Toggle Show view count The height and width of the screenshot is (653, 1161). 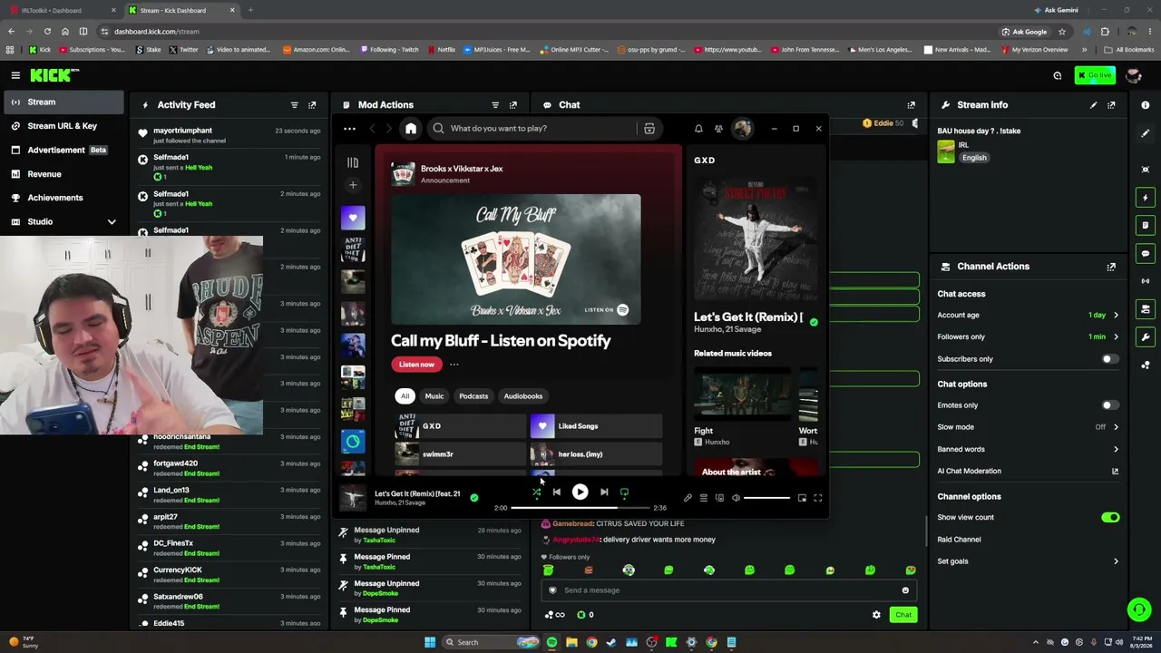[x=1110, y=518]
